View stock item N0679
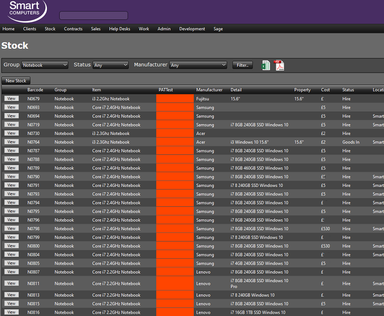384x316 pixels. 11,98
